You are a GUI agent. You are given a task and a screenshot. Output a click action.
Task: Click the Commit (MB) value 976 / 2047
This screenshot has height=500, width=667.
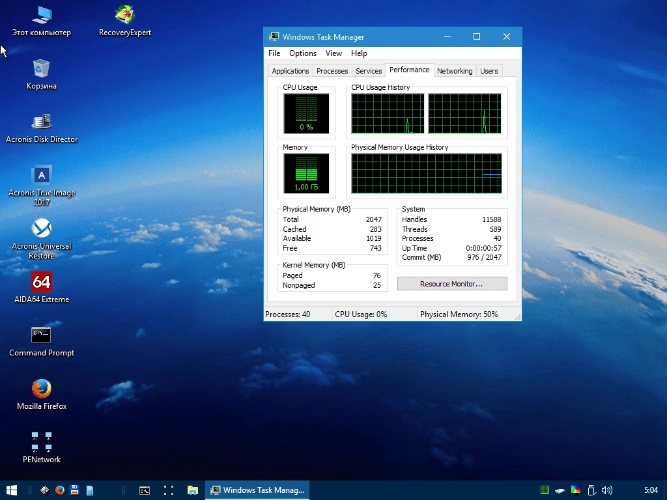click(484, 257)
